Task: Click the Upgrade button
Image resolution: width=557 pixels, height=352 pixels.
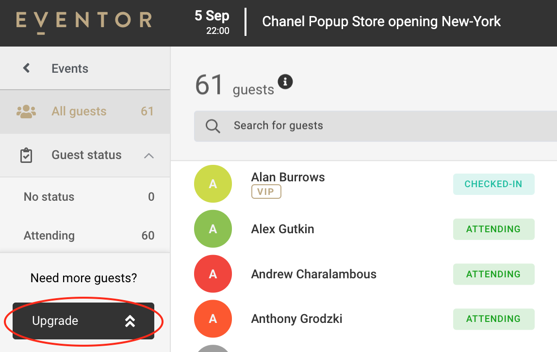Action: click(83, 321)
